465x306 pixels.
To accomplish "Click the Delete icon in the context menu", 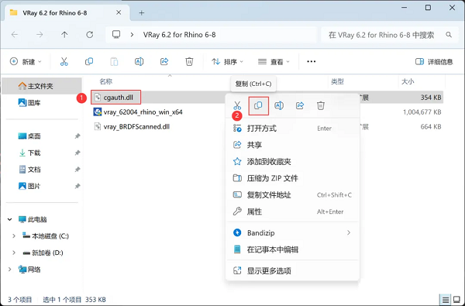I will [321, 105].
